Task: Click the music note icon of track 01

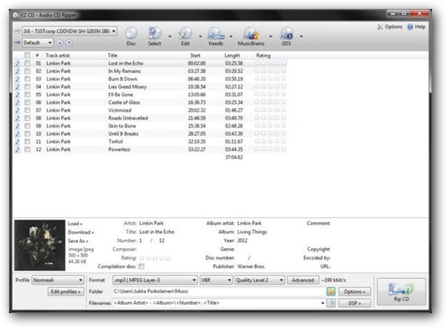Action: [17, 63]
